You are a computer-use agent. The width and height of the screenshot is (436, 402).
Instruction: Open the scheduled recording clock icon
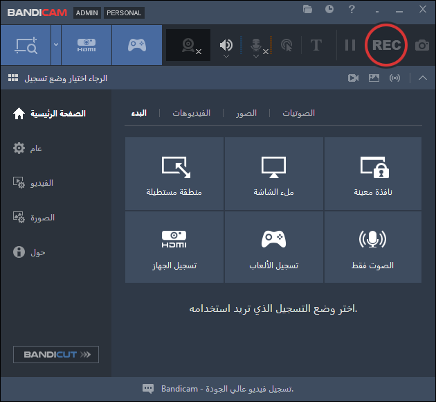tap(329, 10)
